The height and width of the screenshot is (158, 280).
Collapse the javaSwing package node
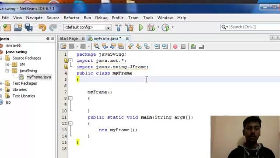(7, 71)
